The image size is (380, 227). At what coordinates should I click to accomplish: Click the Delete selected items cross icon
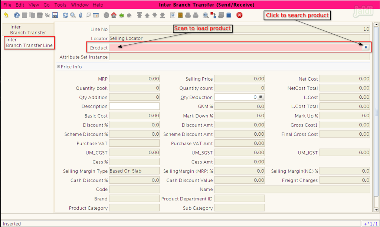47,15
